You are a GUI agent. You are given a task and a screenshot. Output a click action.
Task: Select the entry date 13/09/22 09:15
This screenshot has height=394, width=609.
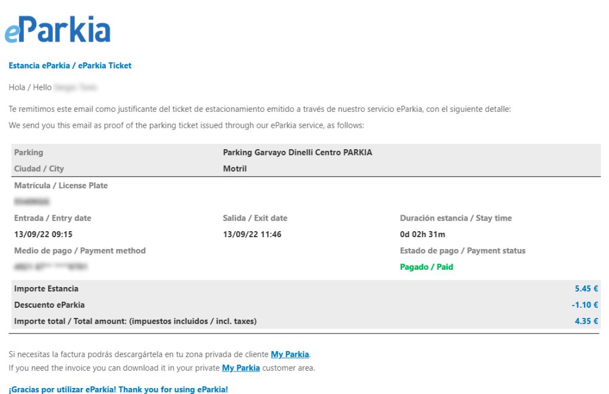(x=43, y=234)
